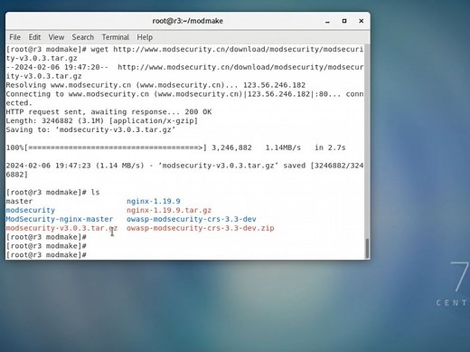The width and height of the screenshot is (470, 352).
Task: Click the 'wget' command at the top
Action: click(x=99, y=50)
